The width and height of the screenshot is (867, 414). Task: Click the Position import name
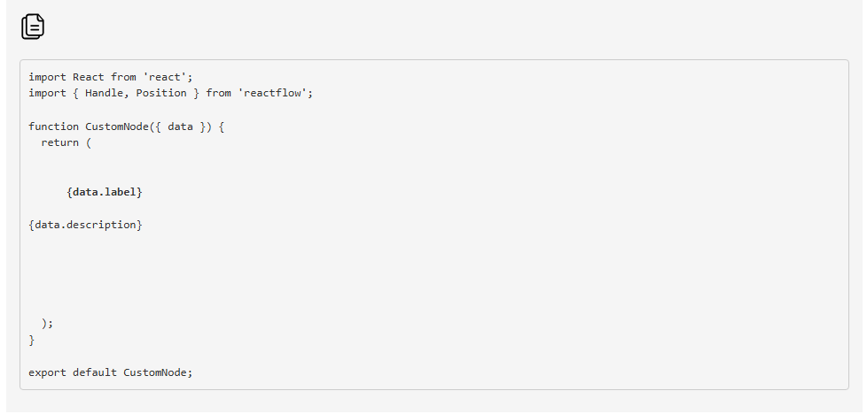(161, 93)
